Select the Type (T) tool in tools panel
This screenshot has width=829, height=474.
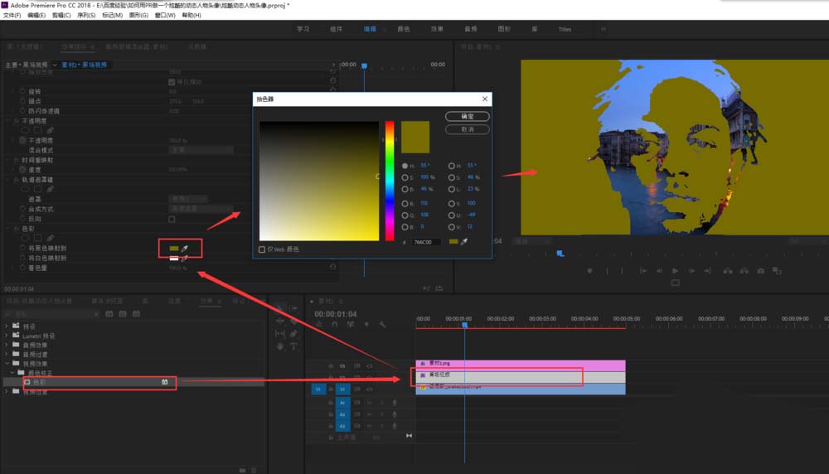tap(293, 346)
